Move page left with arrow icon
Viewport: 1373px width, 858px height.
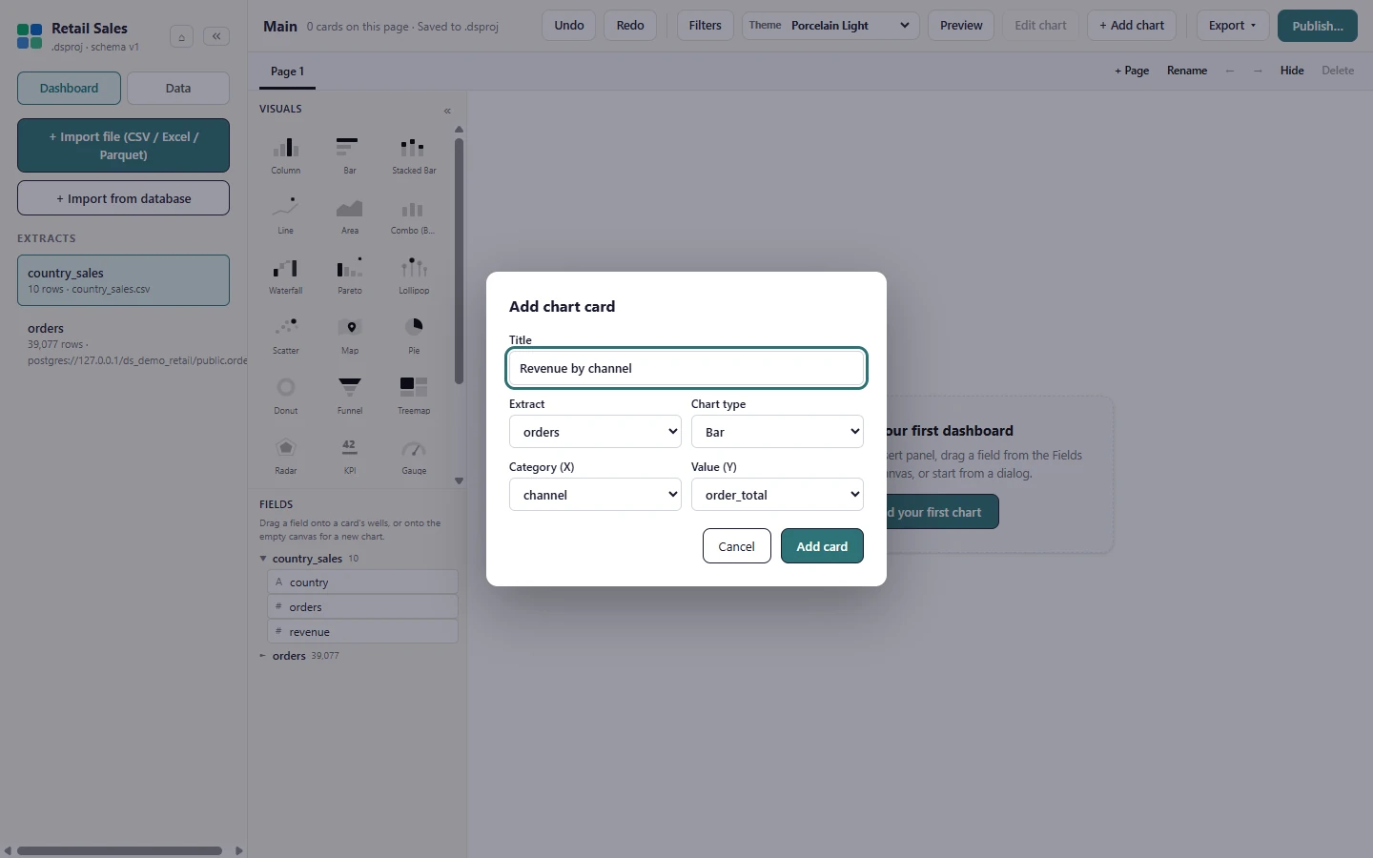pos(1230,71)
